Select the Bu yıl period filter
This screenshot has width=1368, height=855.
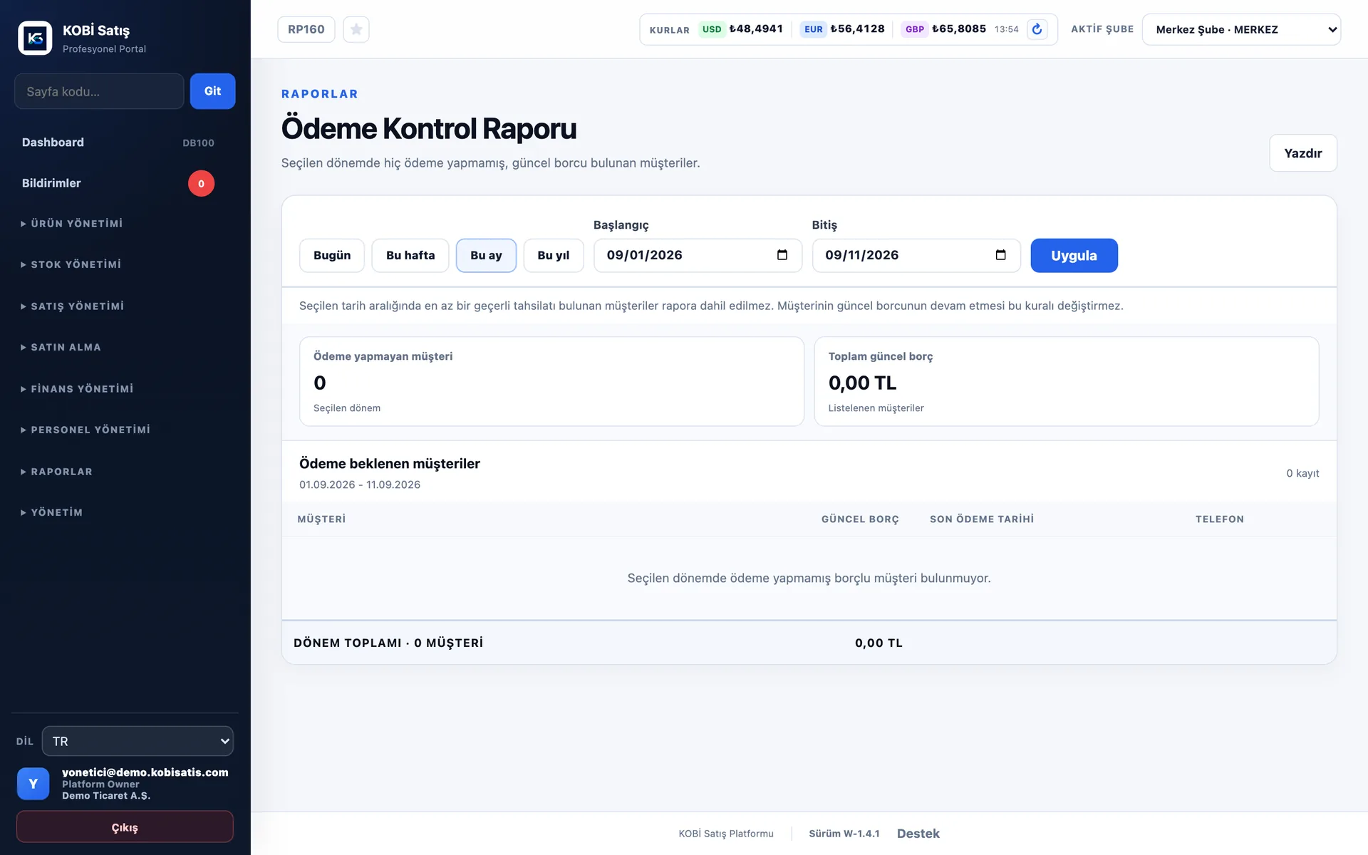point(554,255)
